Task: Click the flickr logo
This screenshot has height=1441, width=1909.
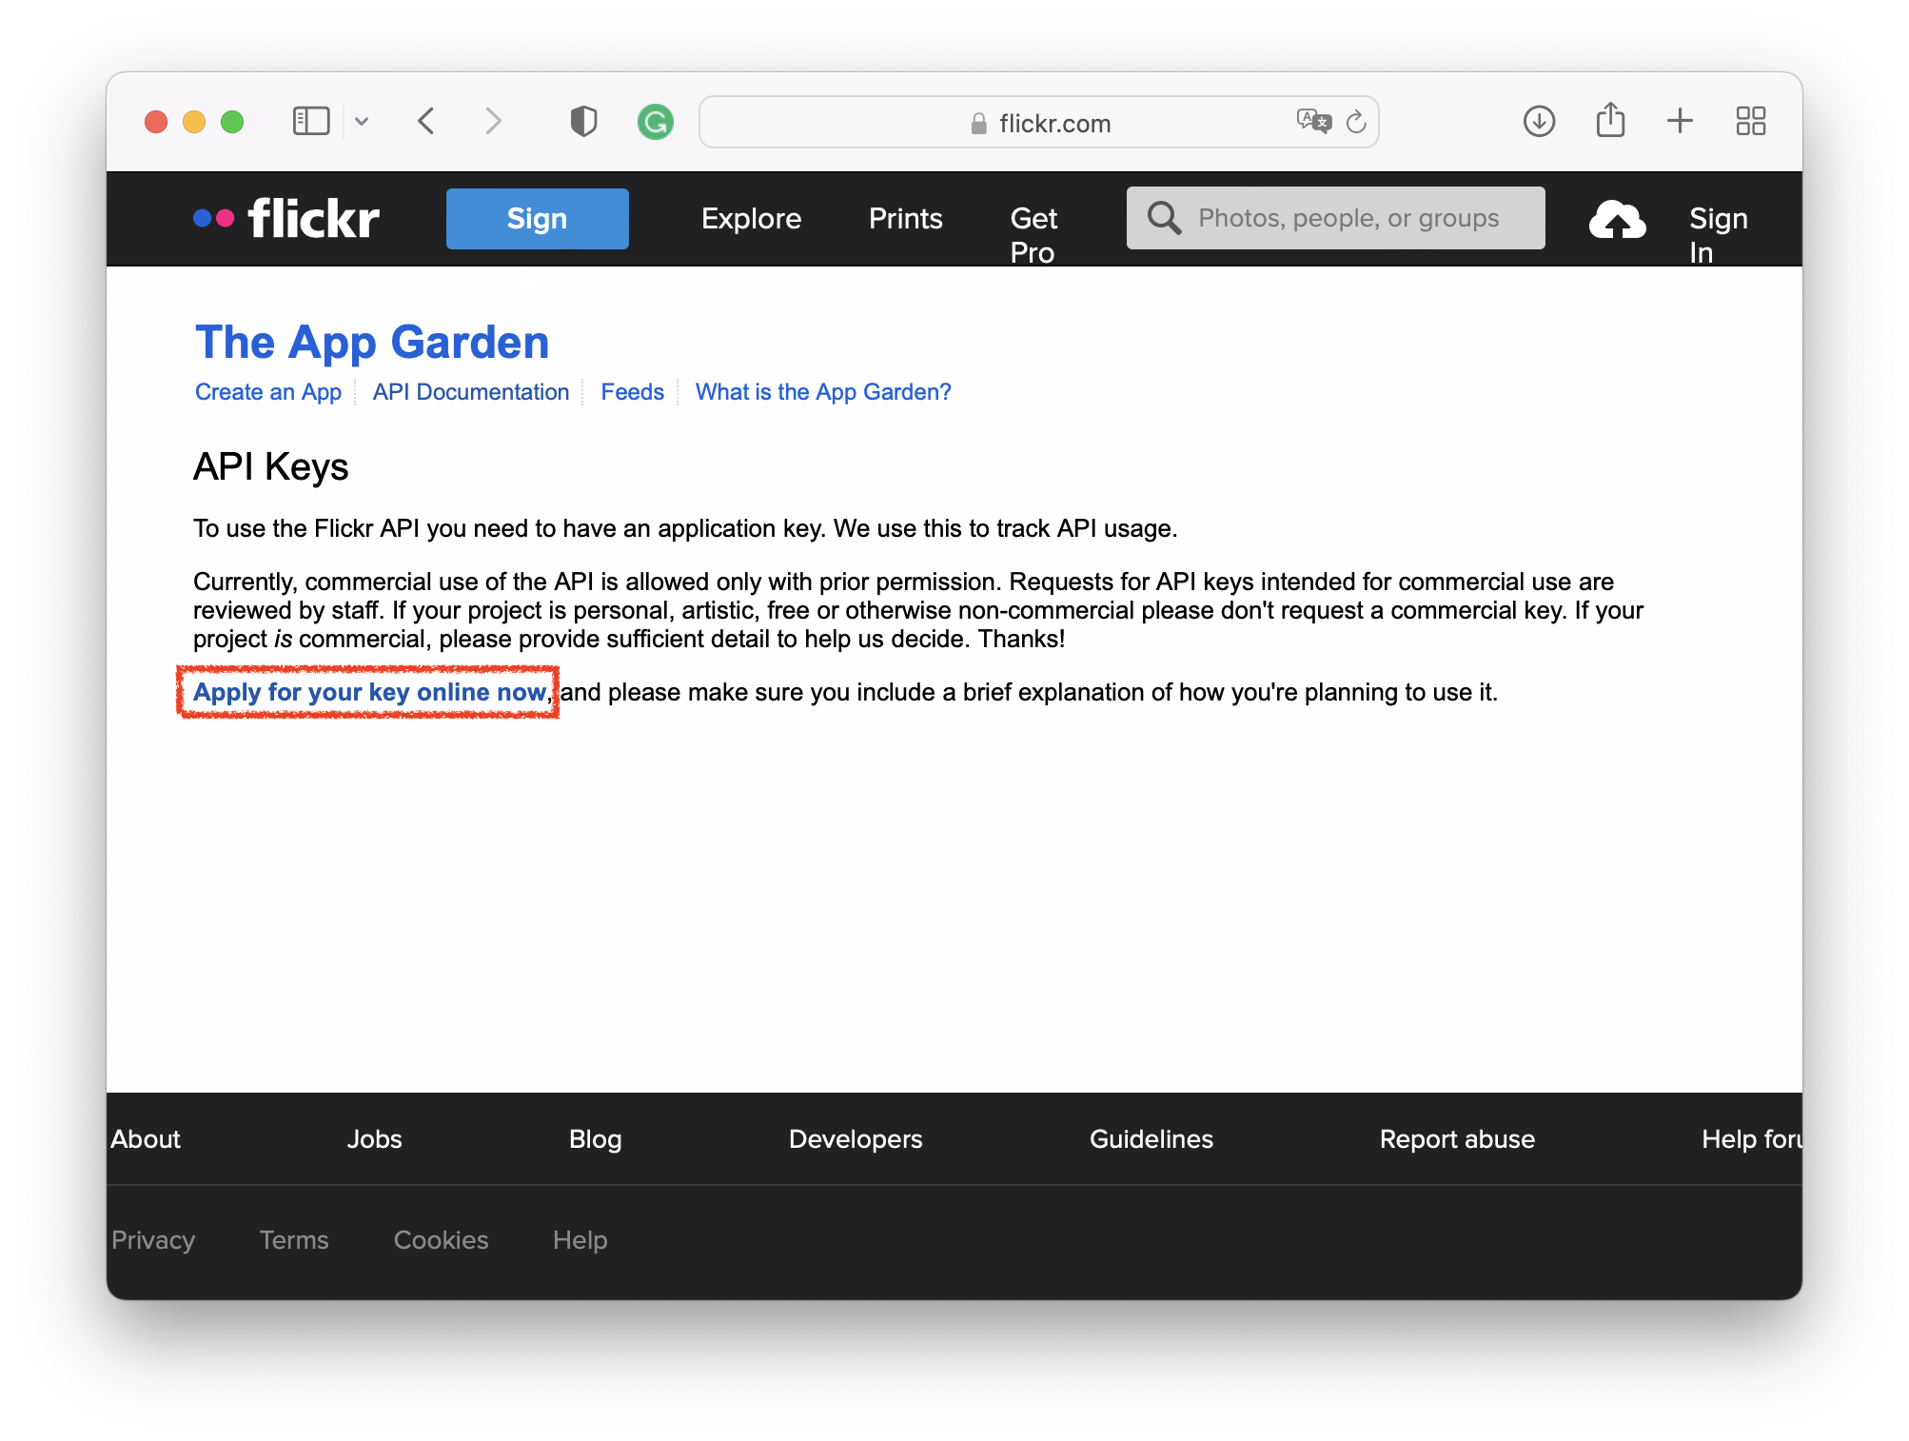Action: click(x=286, y=219)
